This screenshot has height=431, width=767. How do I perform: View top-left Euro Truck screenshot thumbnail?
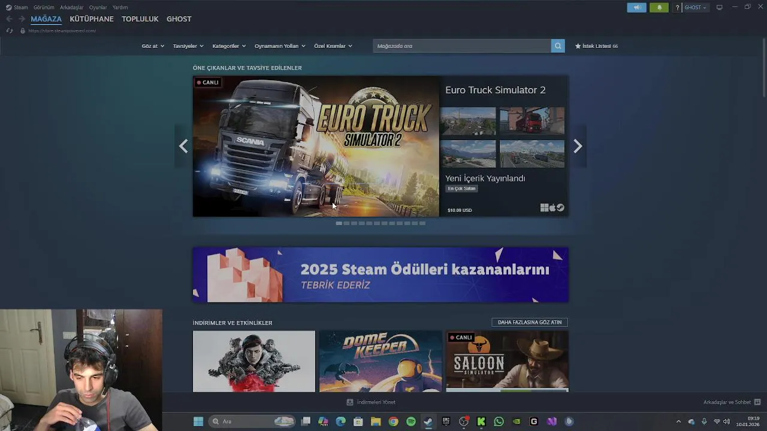pyautogui.click(x=468, y=121)
